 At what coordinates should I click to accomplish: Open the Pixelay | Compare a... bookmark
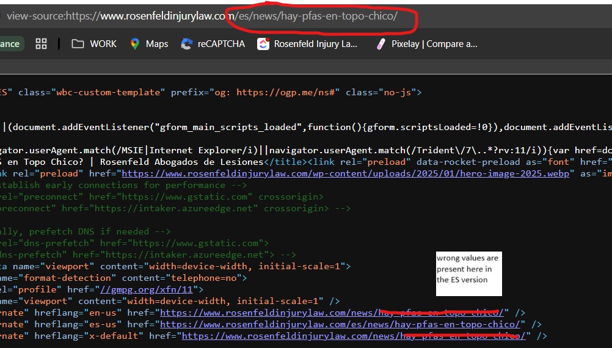coord(427,44)
